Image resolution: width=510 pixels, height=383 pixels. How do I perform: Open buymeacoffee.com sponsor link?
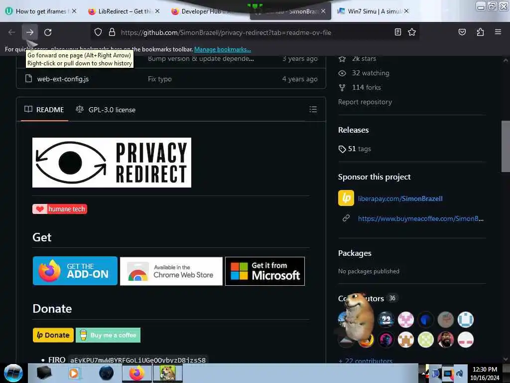tap(420, 218)
